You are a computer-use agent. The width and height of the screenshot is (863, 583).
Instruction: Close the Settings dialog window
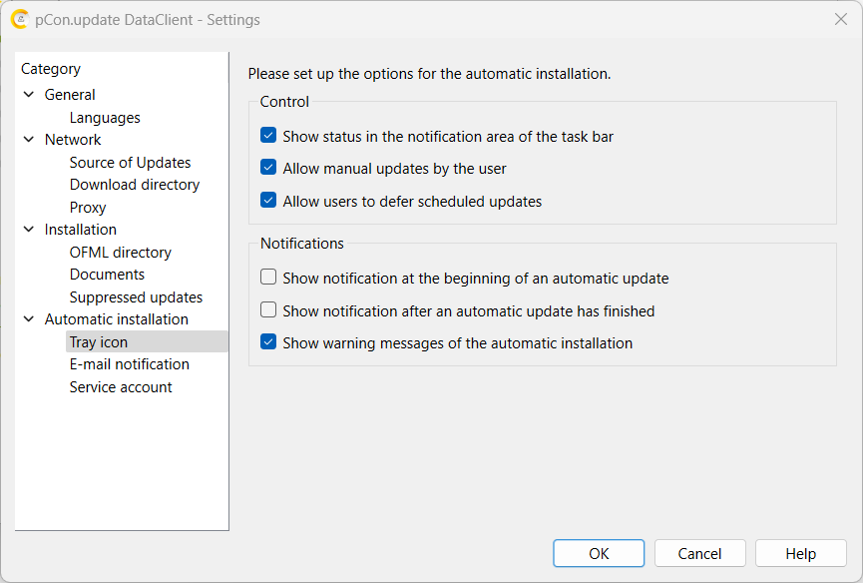pyautogui.click(x=840, y=19)
